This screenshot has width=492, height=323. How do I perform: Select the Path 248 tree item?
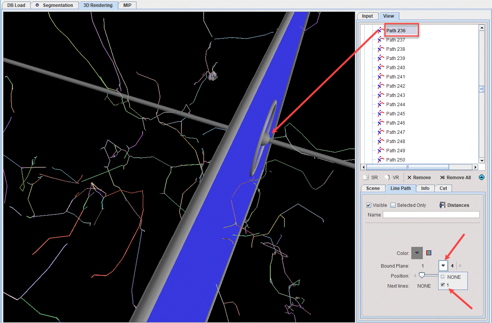click(x=396, y=141)
